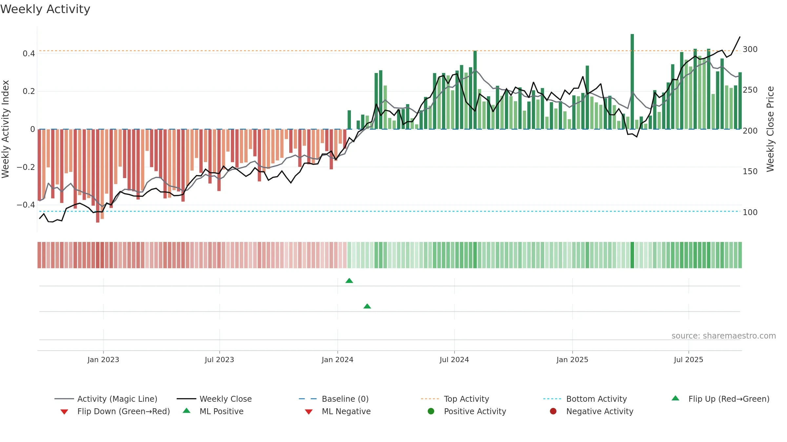Click the source: sharemaestro.com text

click(724, 336)
